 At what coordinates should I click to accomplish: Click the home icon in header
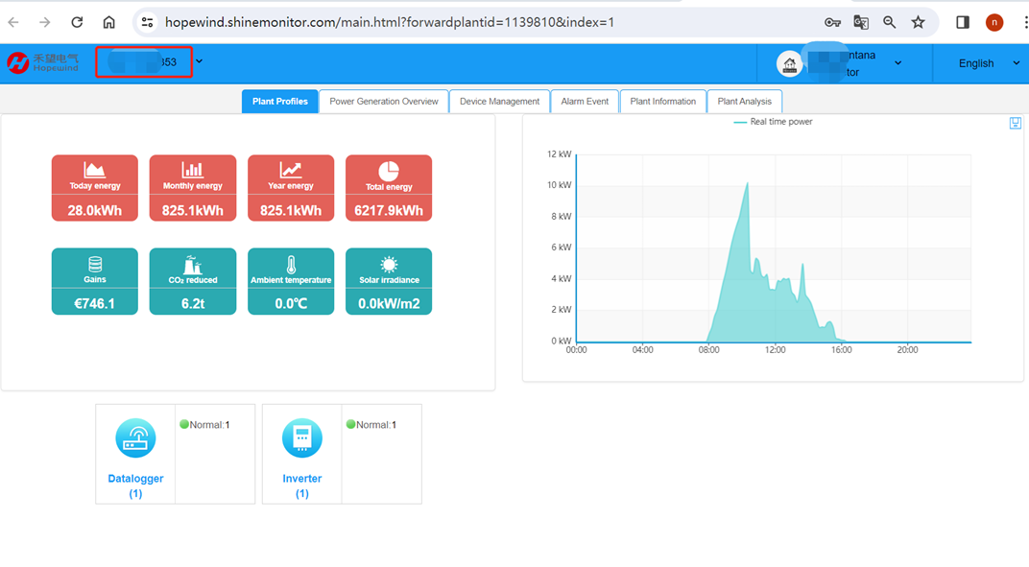(790, 64)
